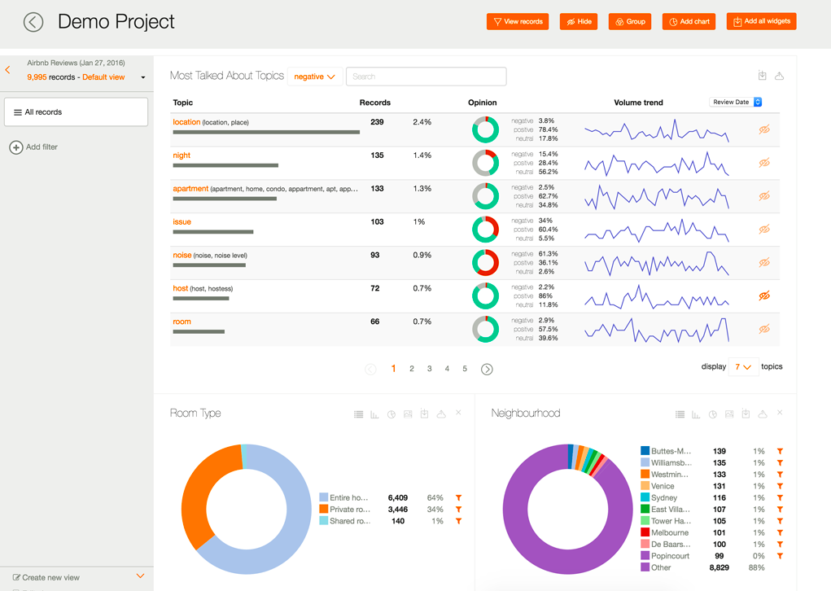Select All records in sidebar
This screenshot has width=831, height=591.
click(77, 112)
